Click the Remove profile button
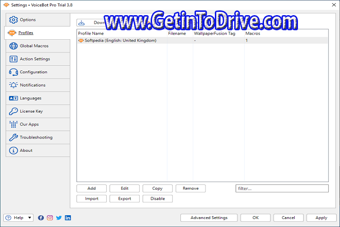Image resolution: width=340 pixels, height=227 pixels. pos(191,188)
